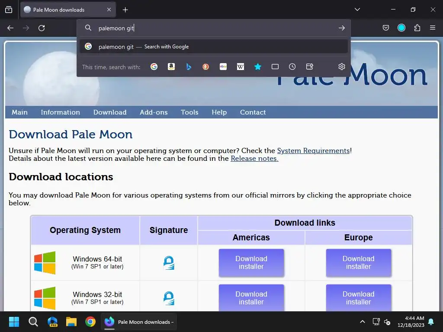The height and width of the screenshot is (332, 443).
Task: Open the notifications bell
Action: [x=431, y=322]
